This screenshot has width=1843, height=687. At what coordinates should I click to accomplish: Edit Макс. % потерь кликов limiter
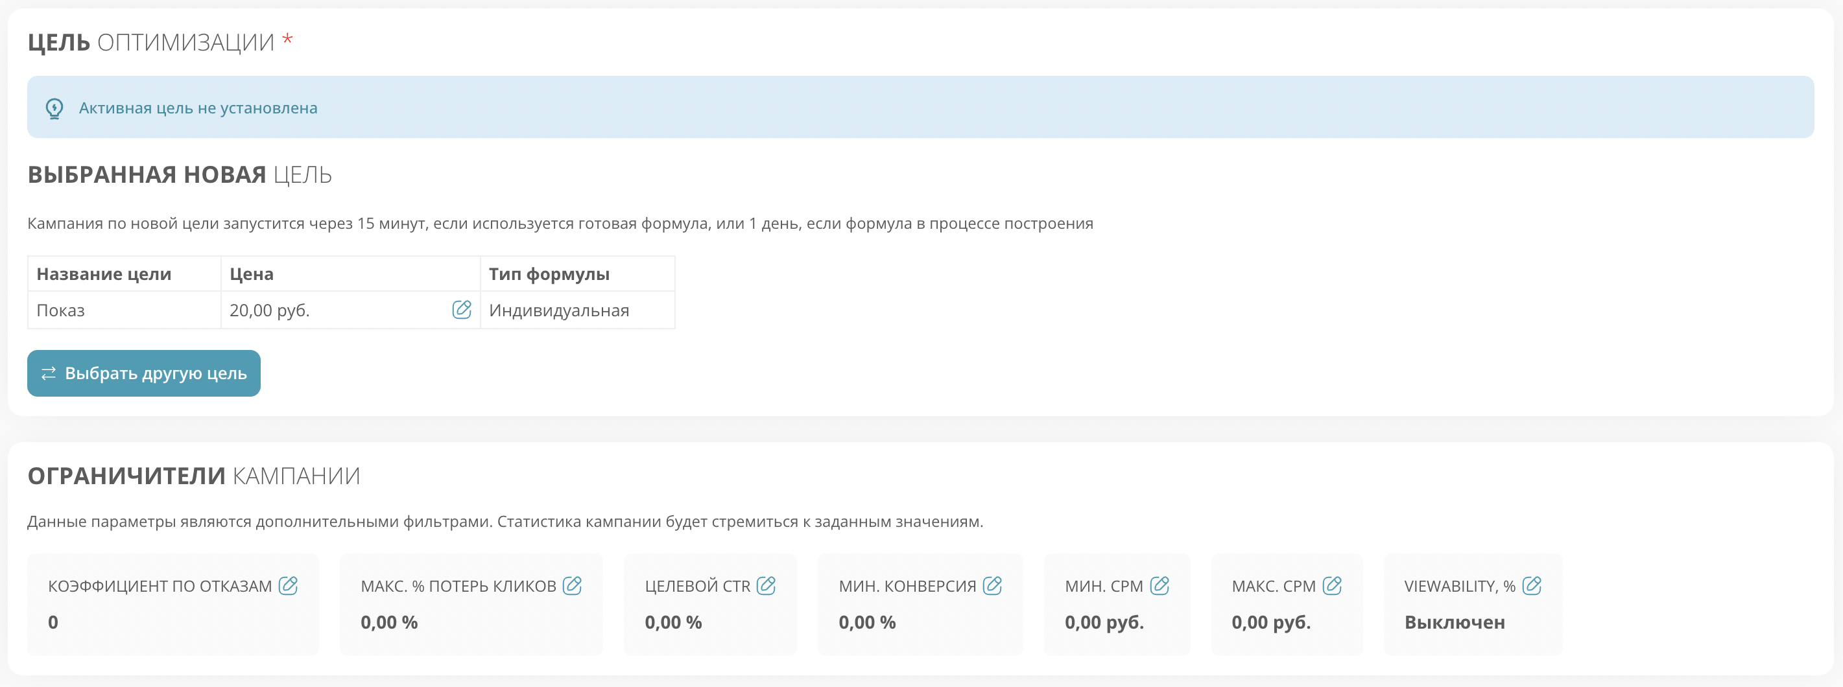click(x=573, y=585)
